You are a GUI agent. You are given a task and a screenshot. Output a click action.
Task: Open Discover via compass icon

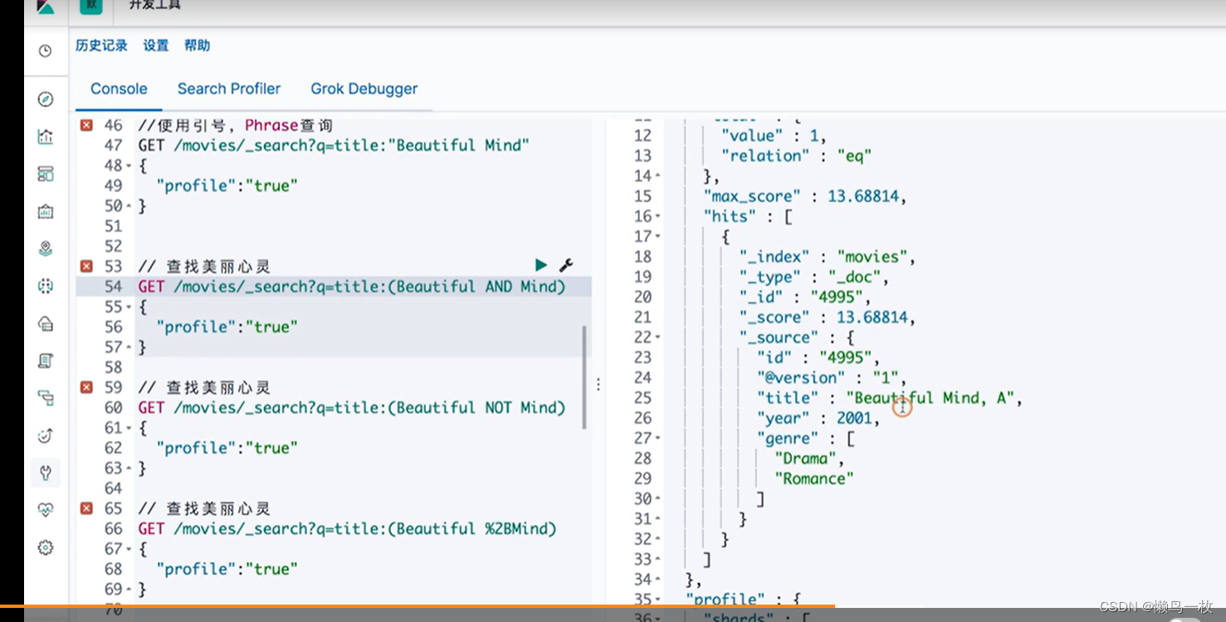pyautogui.click(x=46, y=100)
